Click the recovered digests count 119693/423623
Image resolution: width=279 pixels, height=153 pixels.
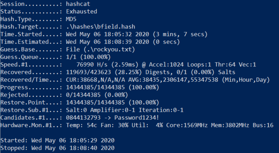point(89,72)
